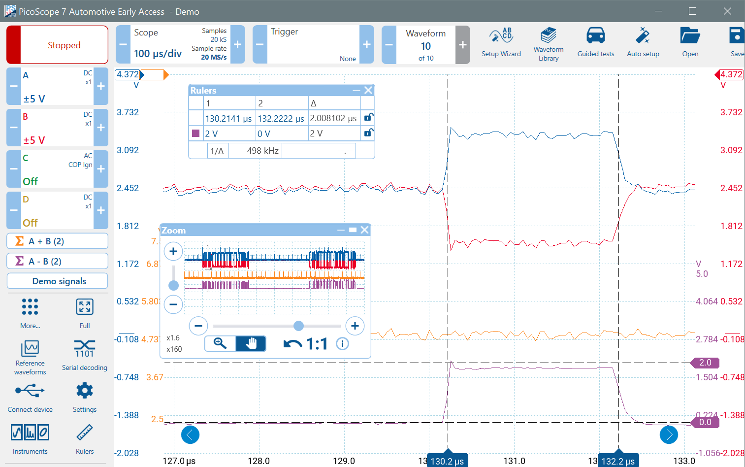The height and width of the screenshot is (467, 745).
Task: Close the Zoom panel
Action: coord(364,230)
